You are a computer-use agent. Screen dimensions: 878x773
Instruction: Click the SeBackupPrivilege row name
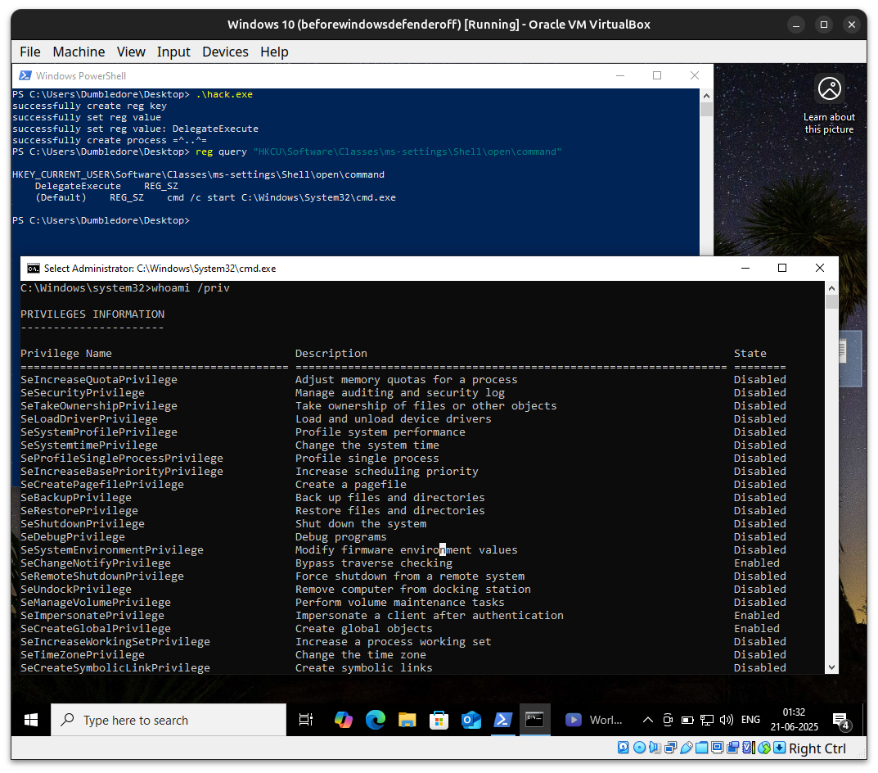point(76,498)
